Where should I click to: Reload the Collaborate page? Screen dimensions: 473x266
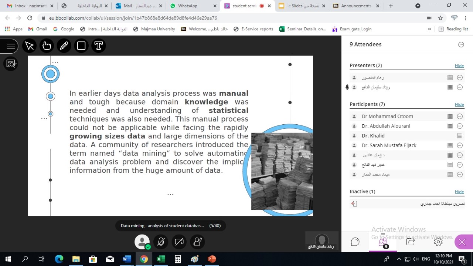(30, 18)
